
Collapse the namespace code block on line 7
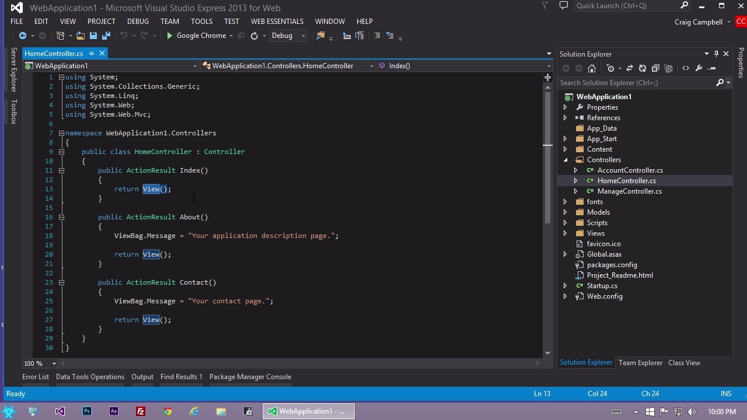pos(61,133)
